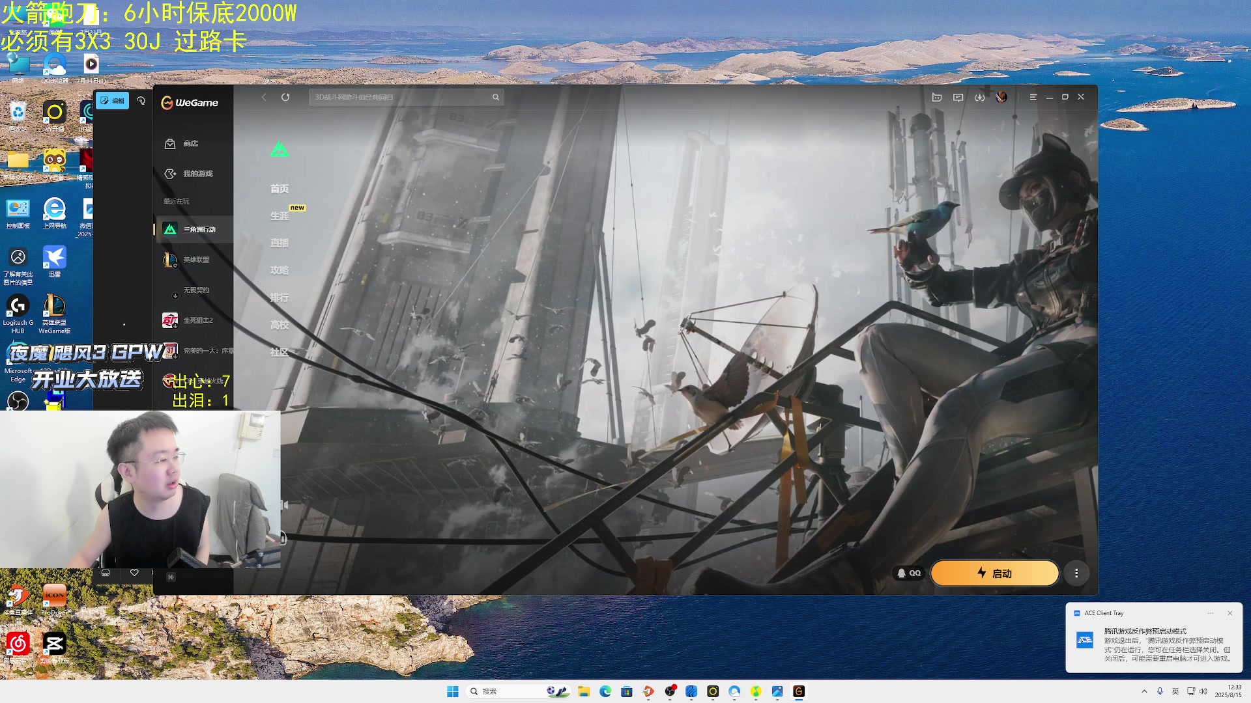The image size is (1251, 703).
Task: Click the green Delta Force game logo
Action: 280,149
